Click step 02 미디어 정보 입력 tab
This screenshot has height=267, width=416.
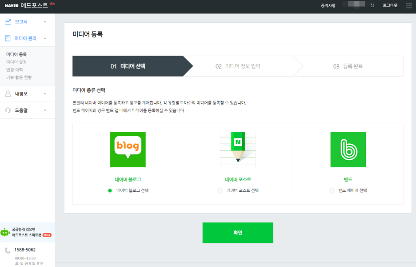pos(238,66)
